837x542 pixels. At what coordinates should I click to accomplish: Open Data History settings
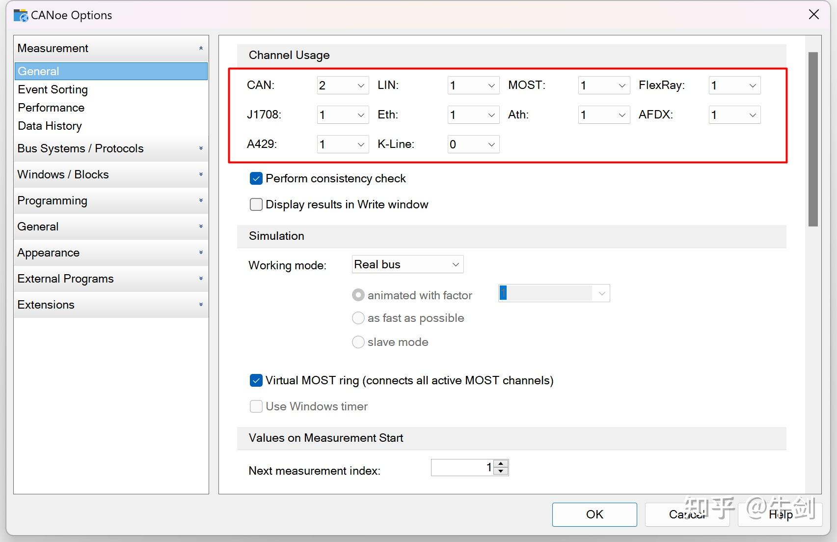(x=50, y=126)
